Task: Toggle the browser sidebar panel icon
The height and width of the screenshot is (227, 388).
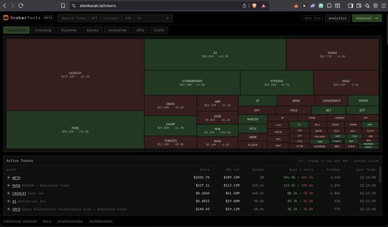Action: pyautogui.click(x=350, y=6)
